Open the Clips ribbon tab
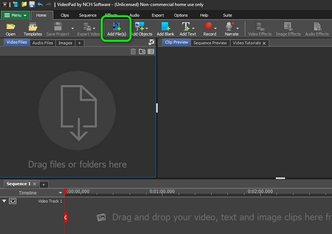 tap(65, 15)
